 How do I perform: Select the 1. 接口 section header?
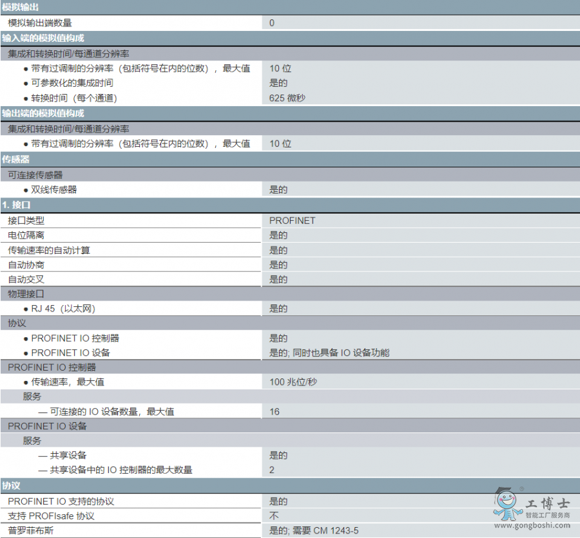click(16, 205)
